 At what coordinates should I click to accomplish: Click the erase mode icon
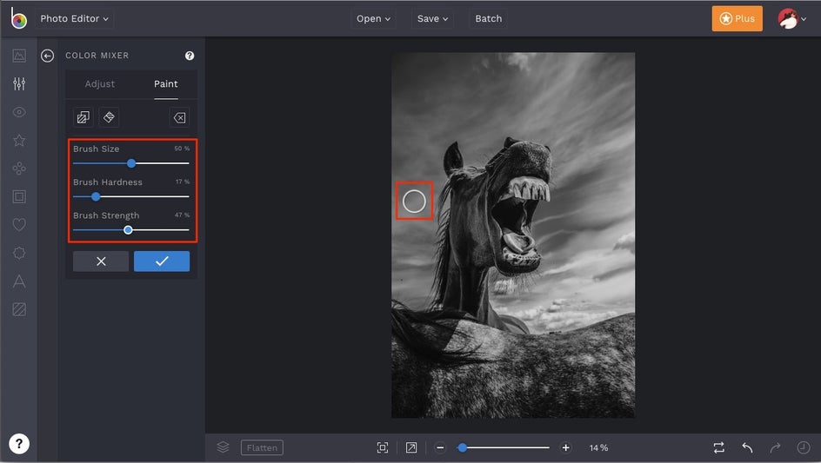(x=179, y=118)
